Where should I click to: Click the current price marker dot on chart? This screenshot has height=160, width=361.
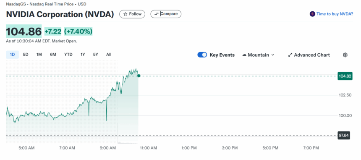[x=139, y=76]
